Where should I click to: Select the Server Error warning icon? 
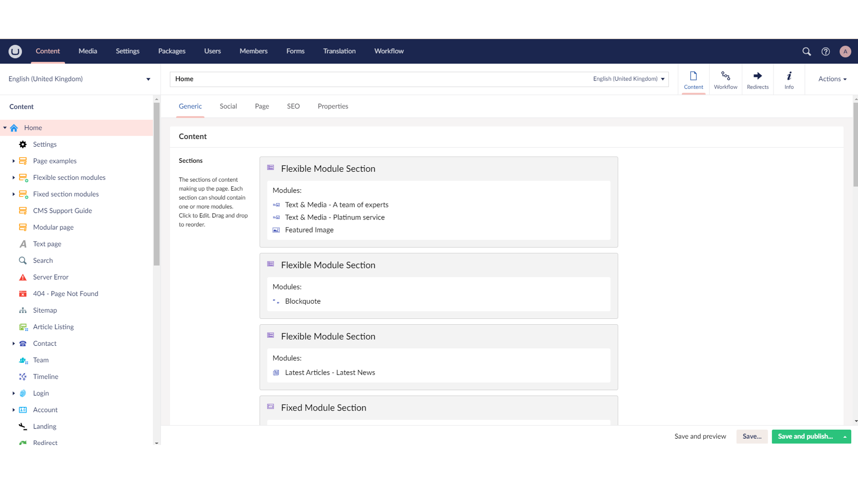click(x=23, y=277)
